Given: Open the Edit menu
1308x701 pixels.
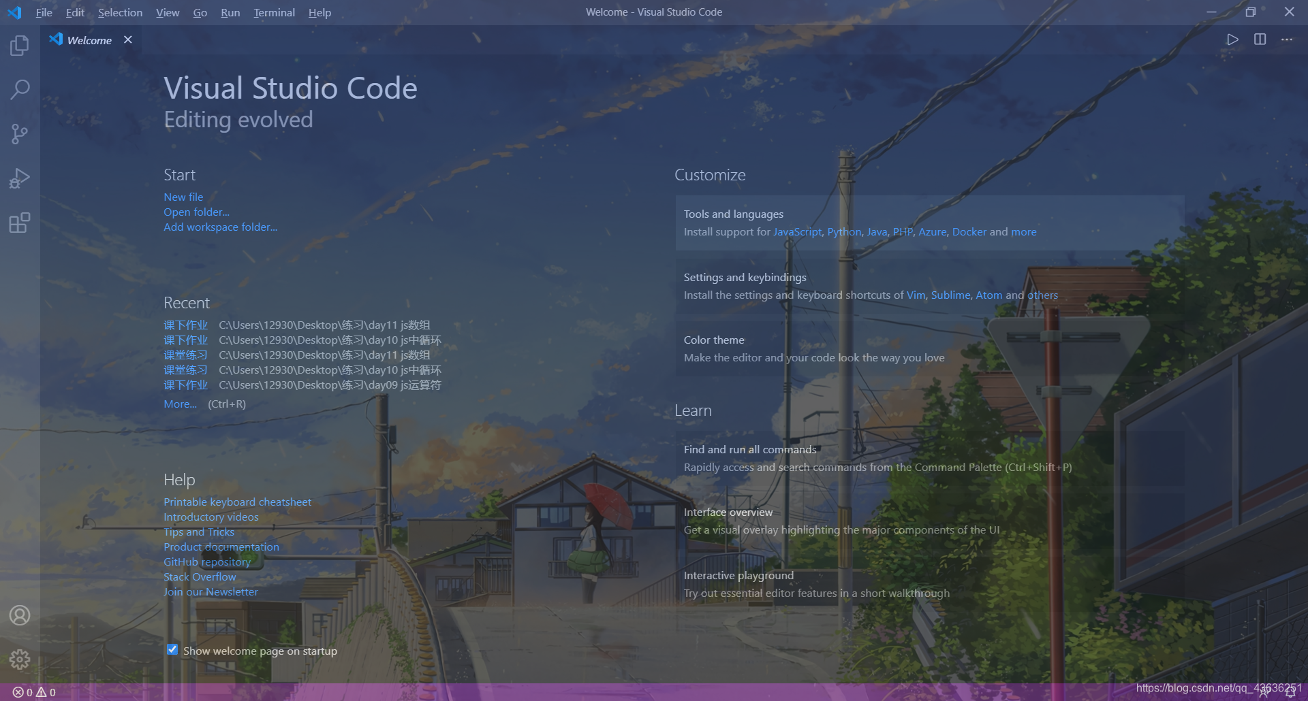Looking at the screenshot, I should (x=75, y=12).
